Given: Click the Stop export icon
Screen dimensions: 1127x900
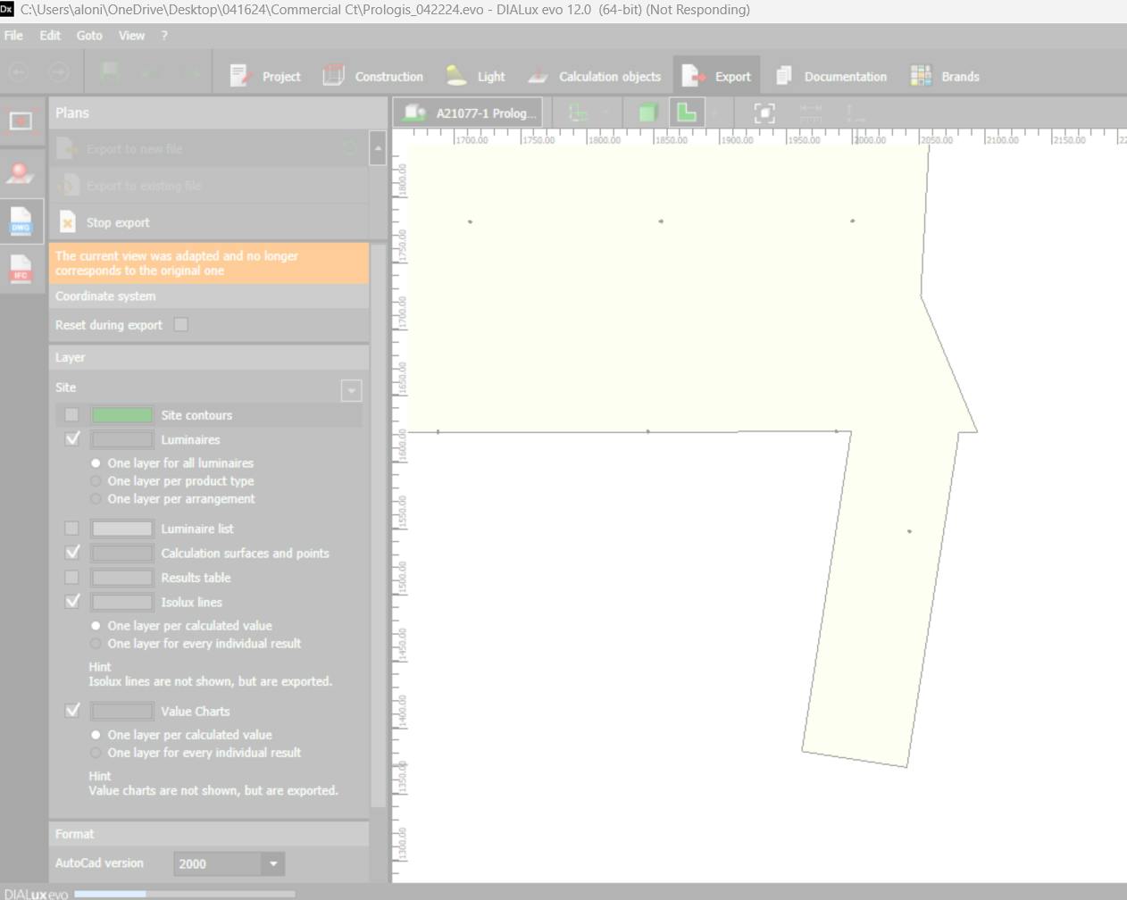Looking at the screenshot, I should [x=68, y=222].
